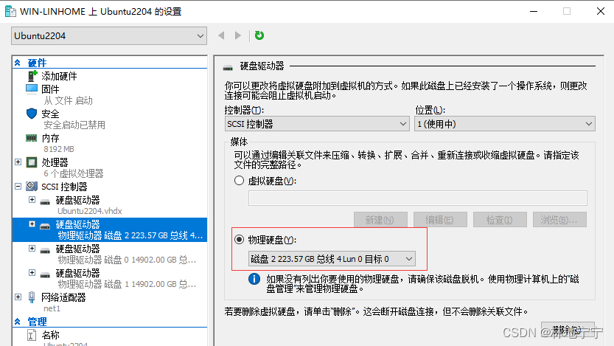Click 8192 MB memory value text
Image resolution: width=614 pixels, height=346 pixels.
click(x=59, y=149)
